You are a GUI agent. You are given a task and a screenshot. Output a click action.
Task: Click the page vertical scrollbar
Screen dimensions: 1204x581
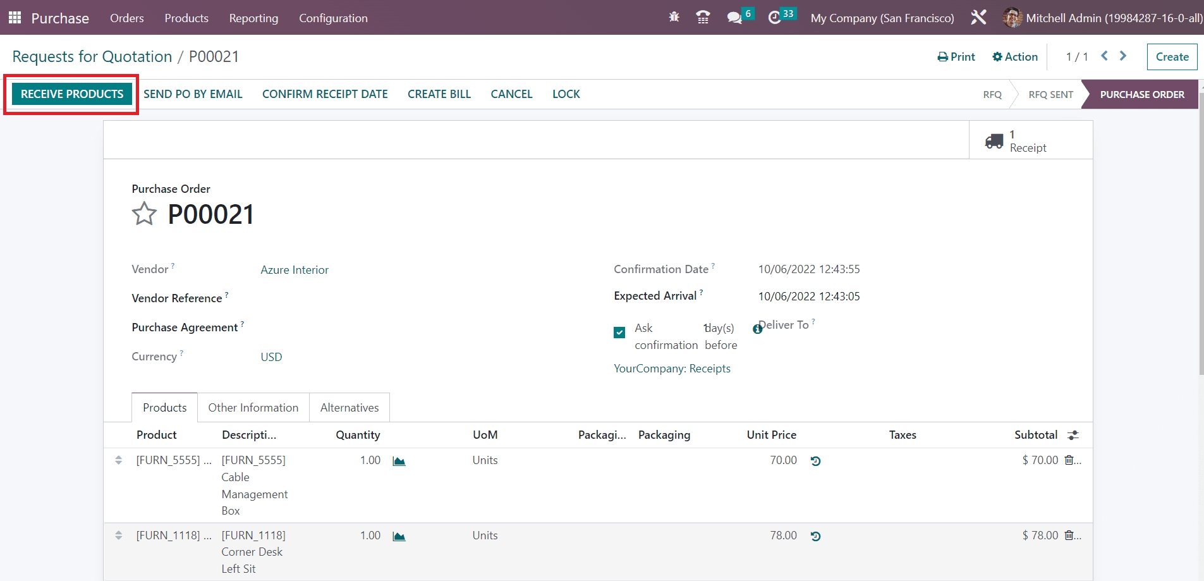pyautogui.click(x=1201, y=234)
